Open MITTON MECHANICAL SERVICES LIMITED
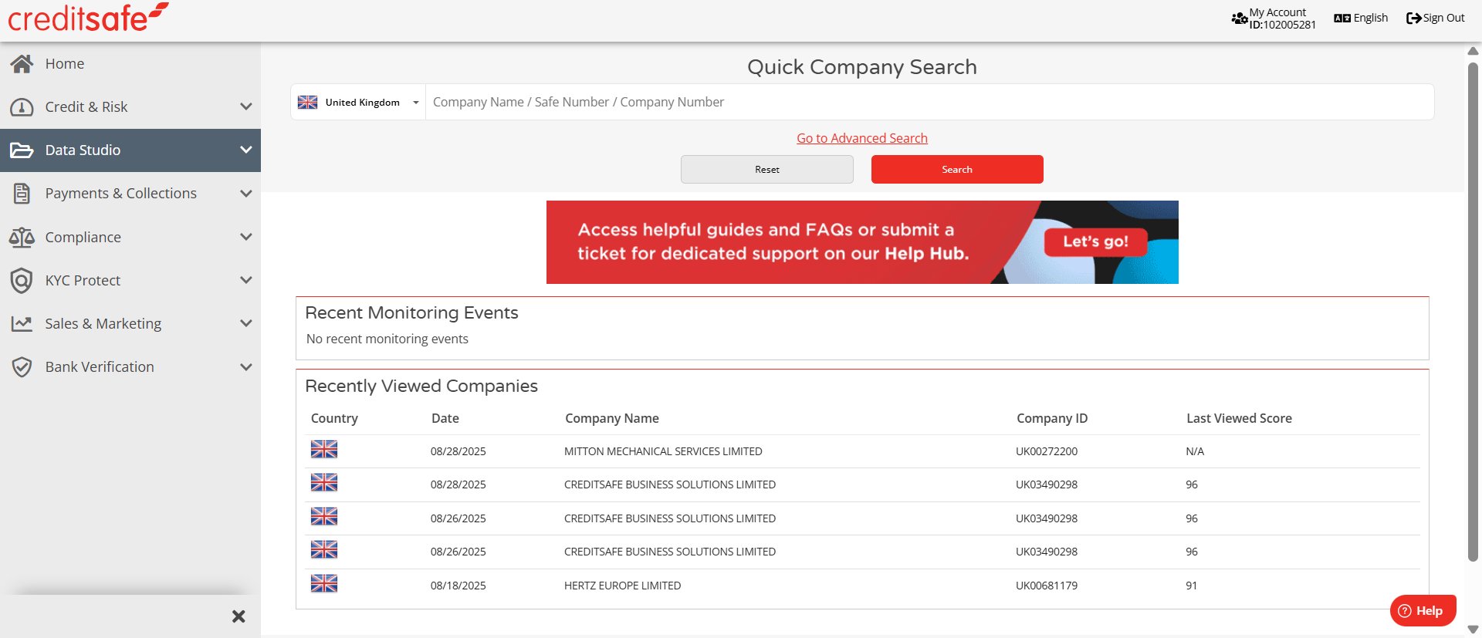Screen dimensions: 1482x638 point(663,451)
